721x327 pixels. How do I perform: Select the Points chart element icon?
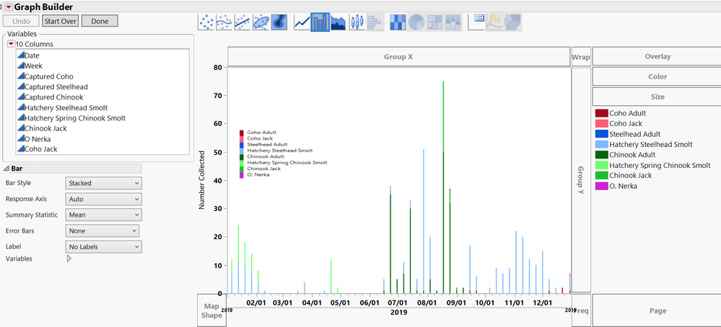click(206, 22)
